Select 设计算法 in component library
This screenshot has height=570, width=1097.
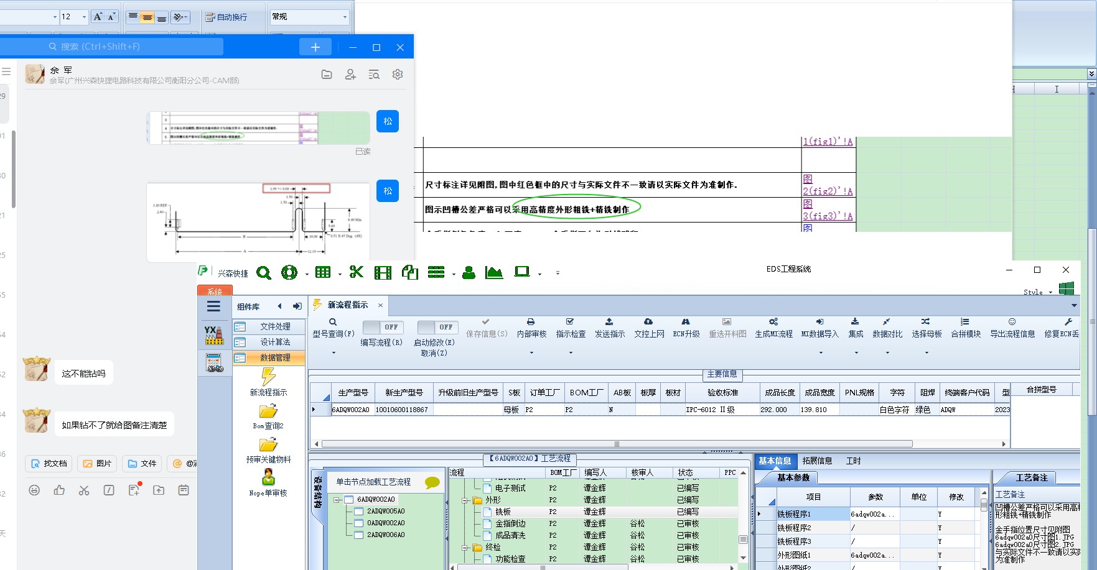[x=269, y=342]
